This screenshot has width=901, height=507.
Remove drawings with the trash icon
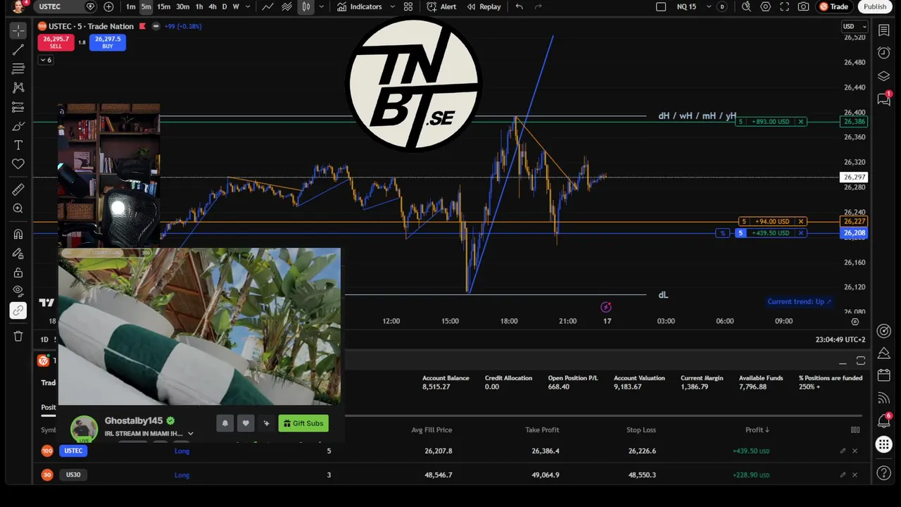18,336
